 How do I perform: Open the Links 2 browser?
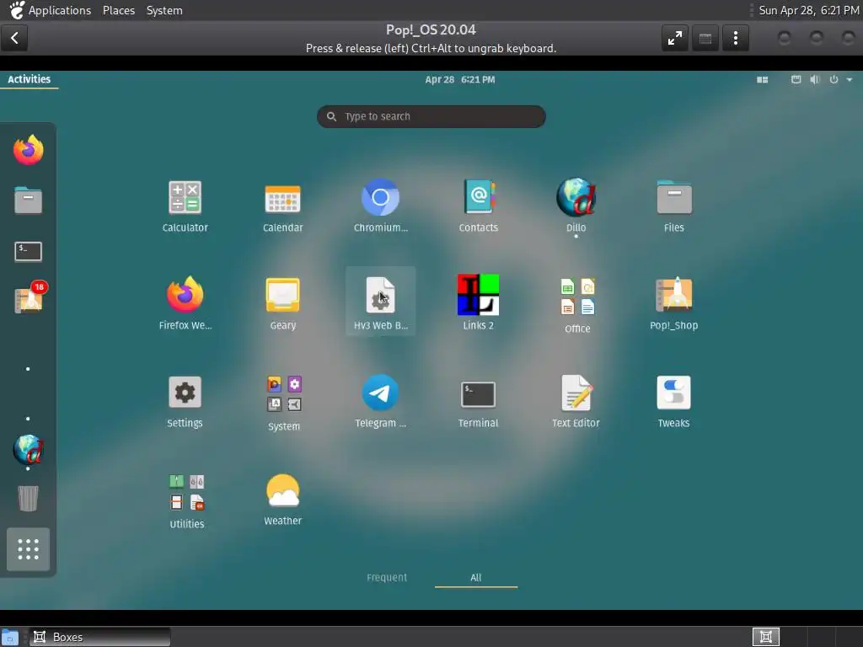[x=479, y=303]
